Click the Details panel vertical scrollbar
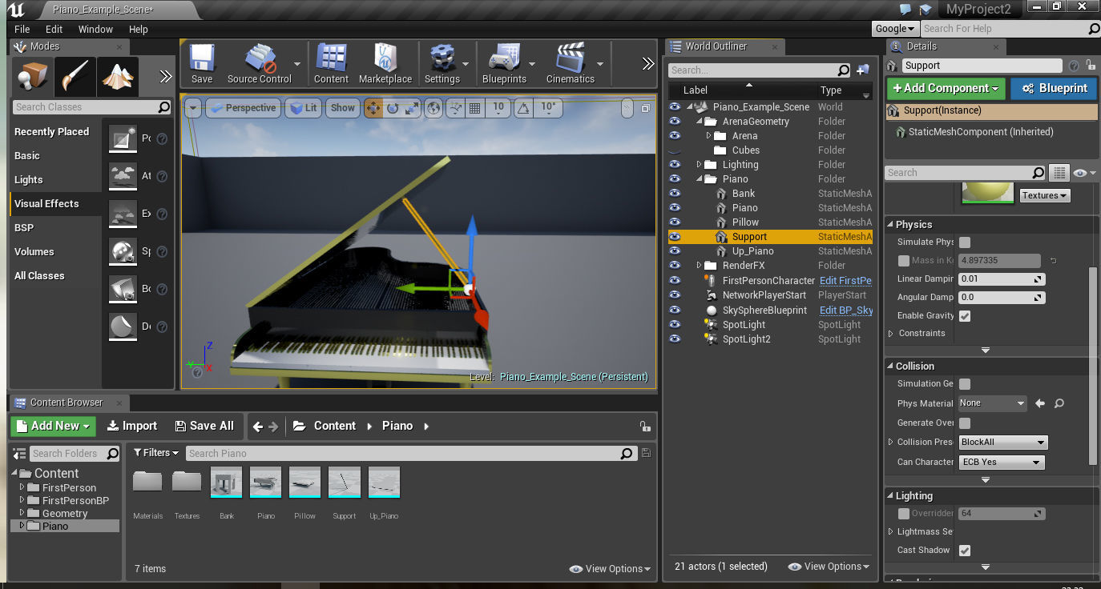The image size is (1101, 589). point(1092,365)
